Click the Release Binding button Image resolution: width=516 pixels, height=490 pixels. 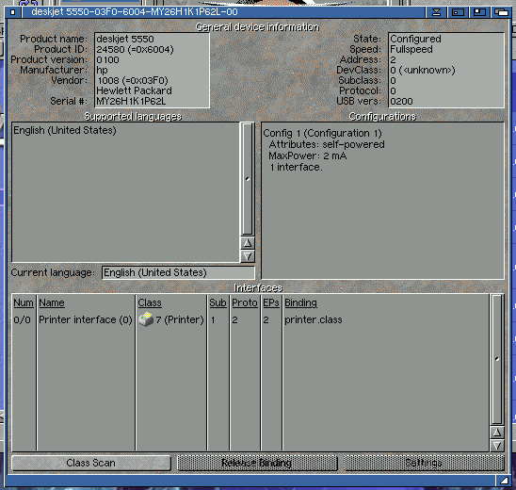tap(257, 463)
